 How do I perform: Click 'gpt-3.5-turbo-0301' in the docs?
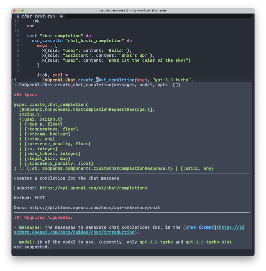pyautogui.click(x=209, y=242)
